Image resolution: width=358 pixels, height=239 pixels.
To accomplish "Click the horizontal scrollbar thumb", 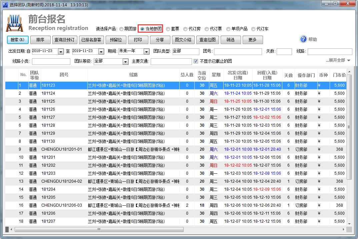I will click(99, 229).
